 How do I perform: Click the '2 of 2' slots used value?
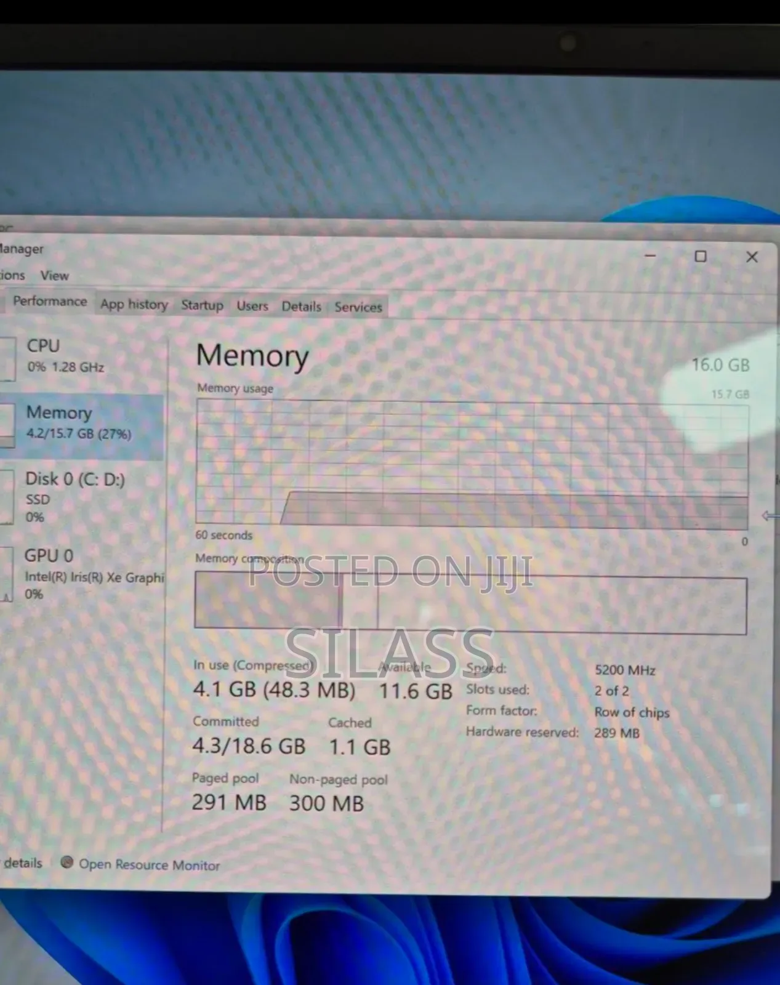611,691
